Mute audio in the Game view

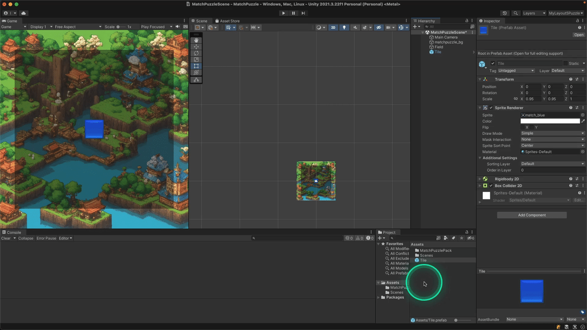click(x=178, y=27)
